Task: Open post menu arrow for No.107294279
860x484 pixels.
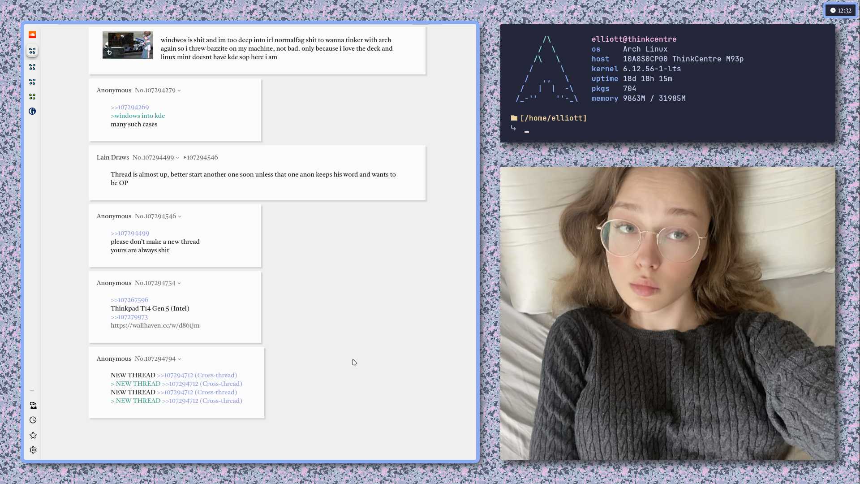Action: coord(179,91)
